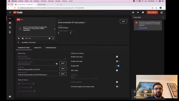Click the fourth sidebar icon below Manage

tap(10, 32)
